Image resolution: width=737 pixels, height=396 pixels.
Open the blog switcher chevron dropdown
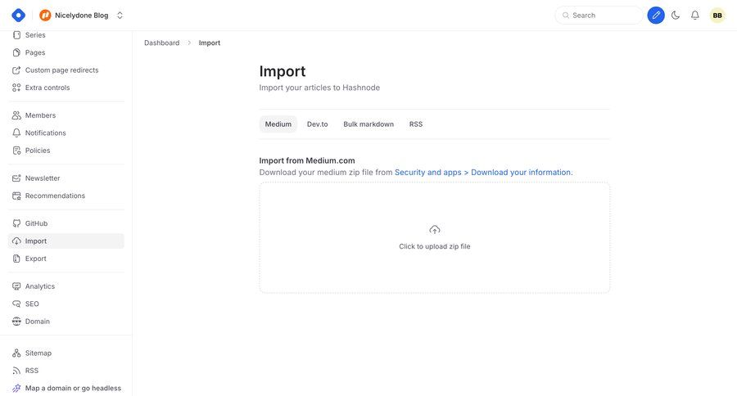click(x=120, y=15)
